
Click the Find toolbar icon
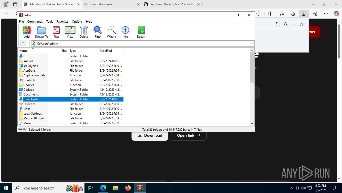click(98, 32)
